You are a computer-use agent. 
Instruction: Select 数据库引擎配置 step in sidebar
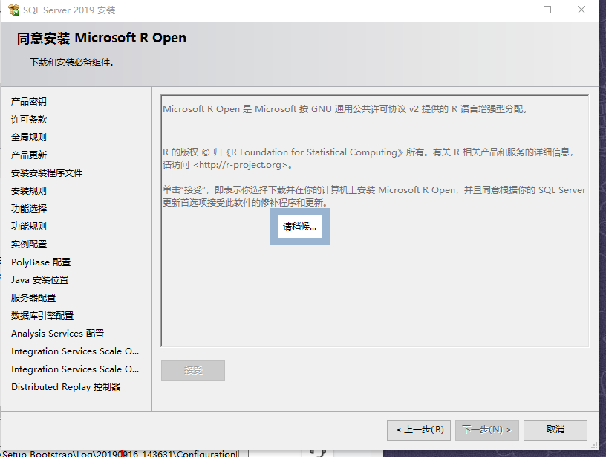pos(42,316)
